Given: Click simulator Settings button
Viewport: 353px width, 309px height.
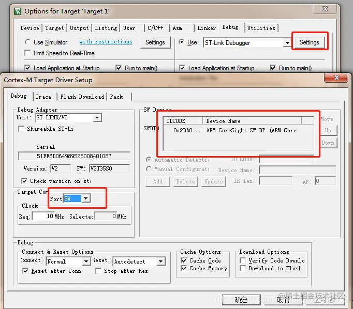Looking at the screenshot, I should (155, 42).
